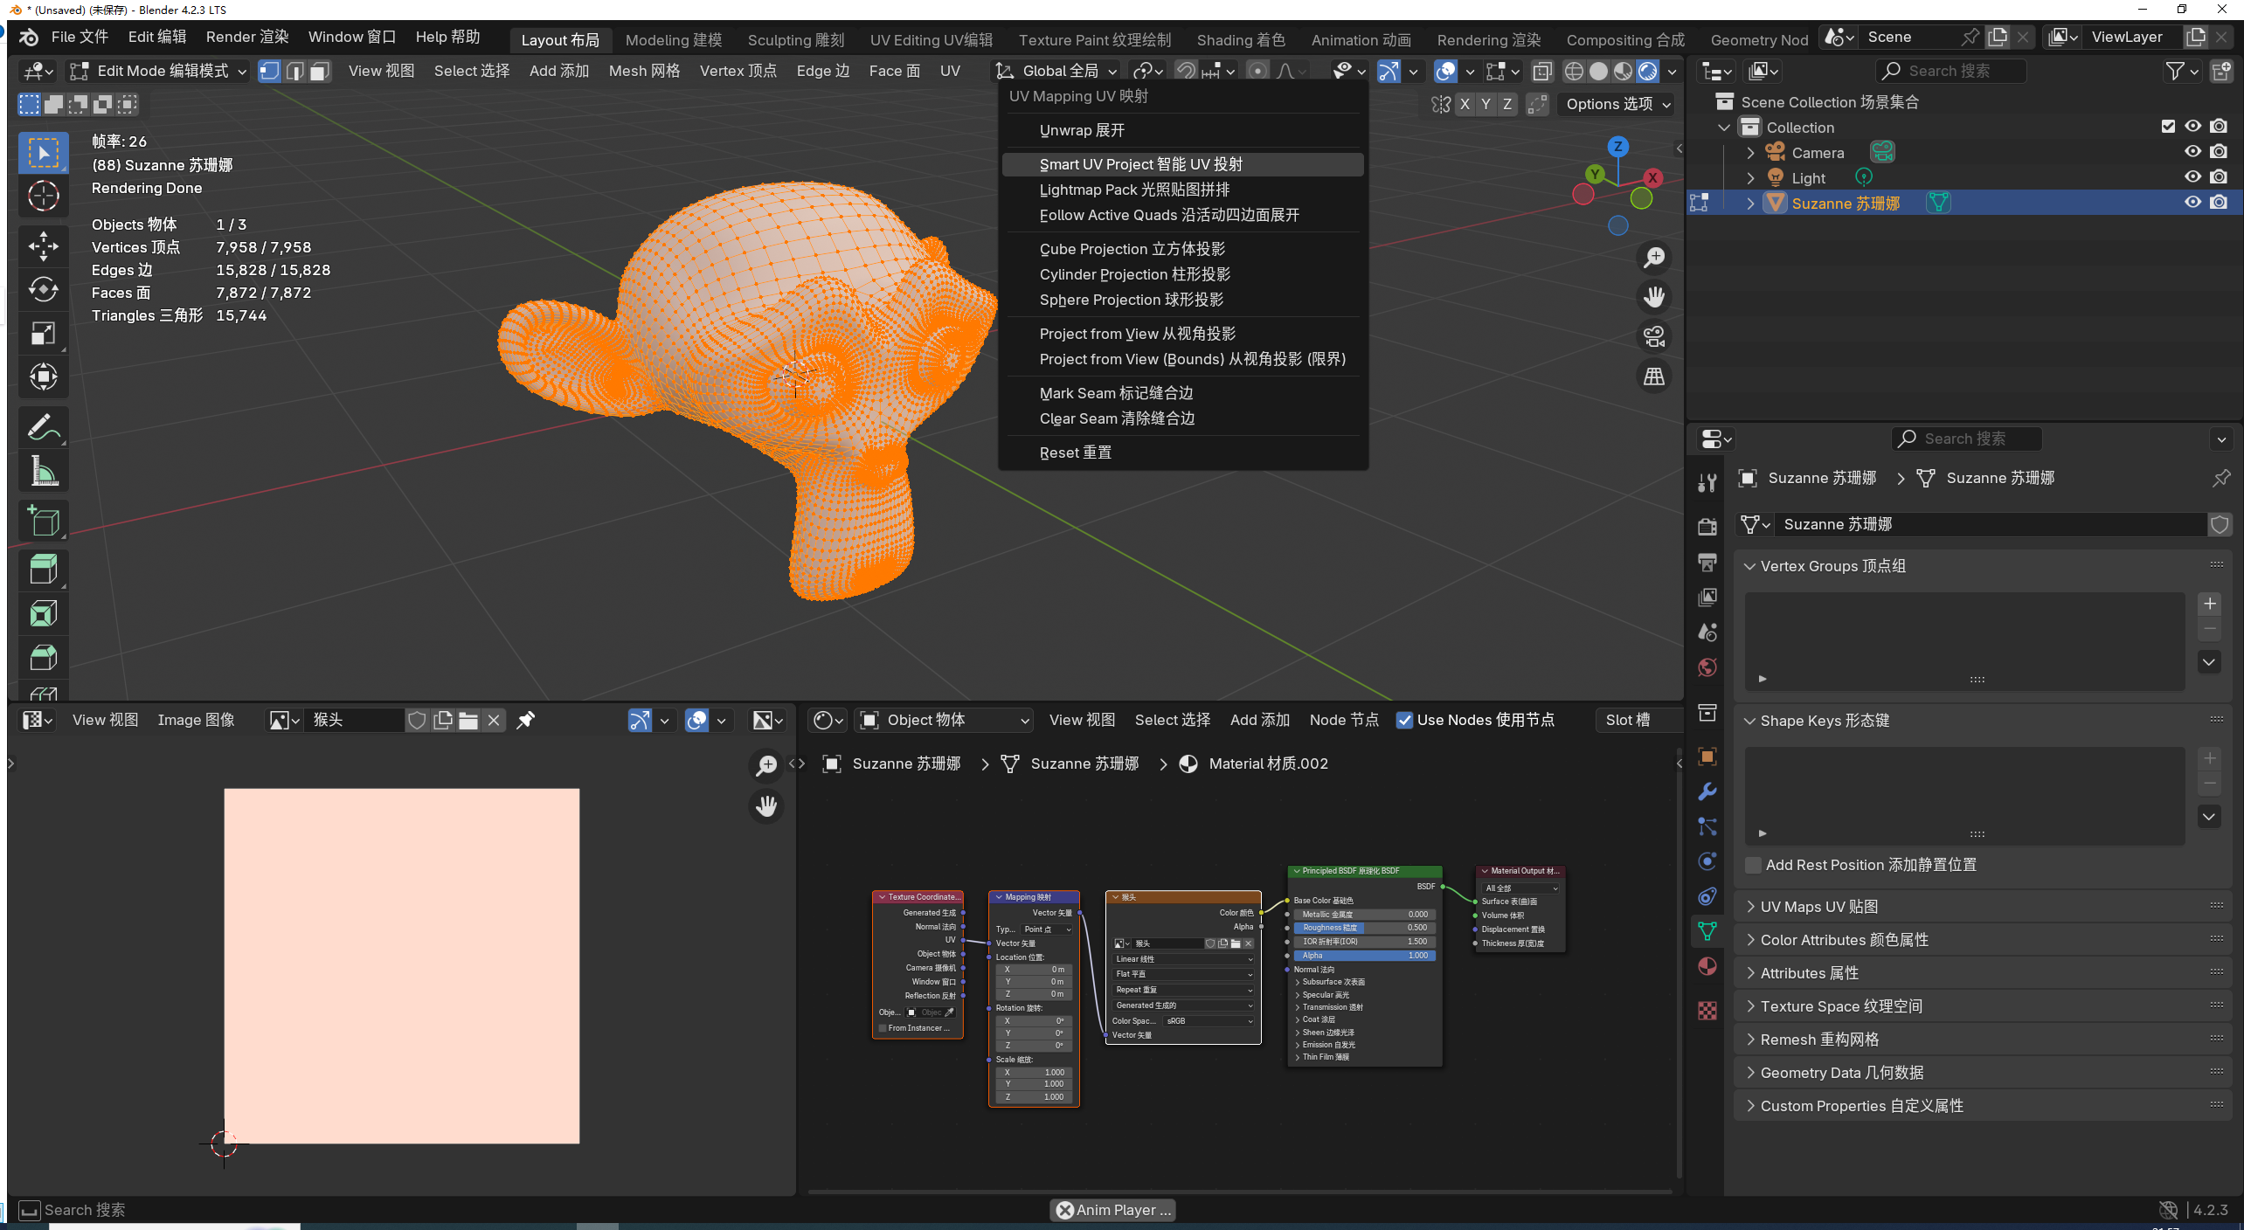
Task: Choose Mark Seam menu entry
Action: click(x=1182, y=393)
